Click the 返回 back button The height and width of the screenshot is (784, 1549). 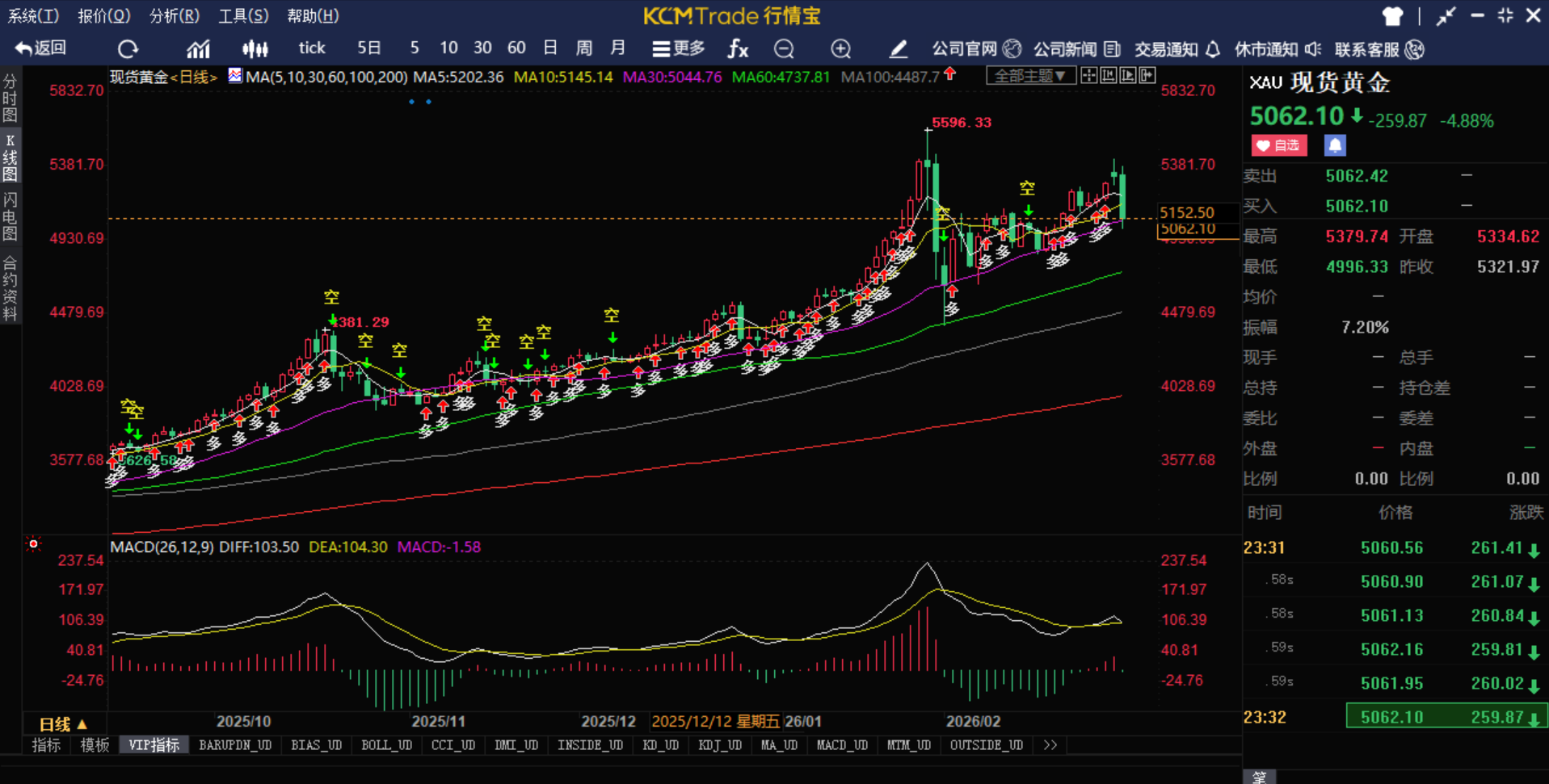pyautogui.click(x=40, y=48)
